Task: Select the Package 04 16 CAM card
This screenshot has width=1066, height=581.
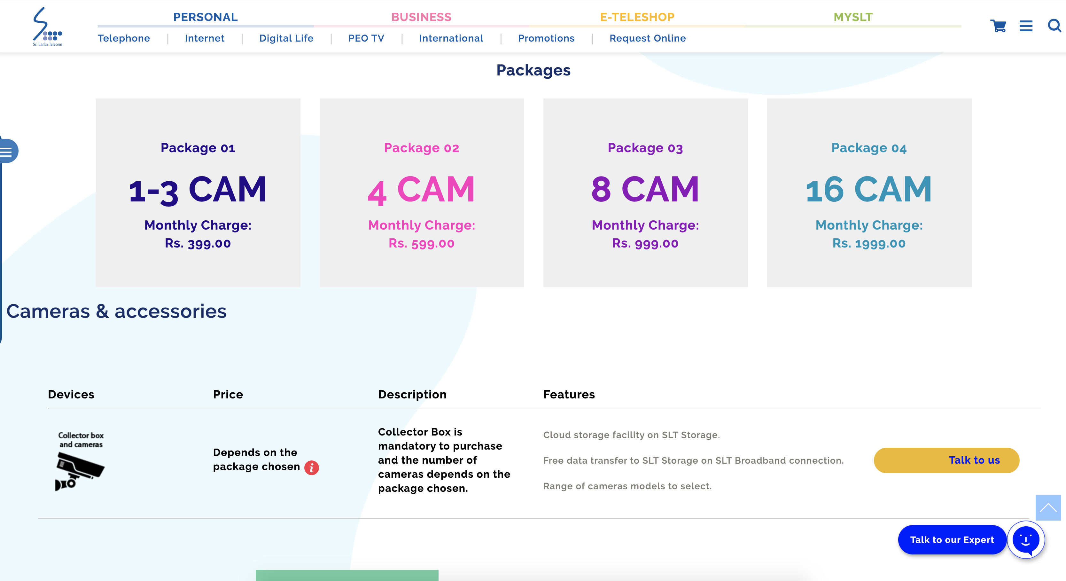Action: pos(869,192)
